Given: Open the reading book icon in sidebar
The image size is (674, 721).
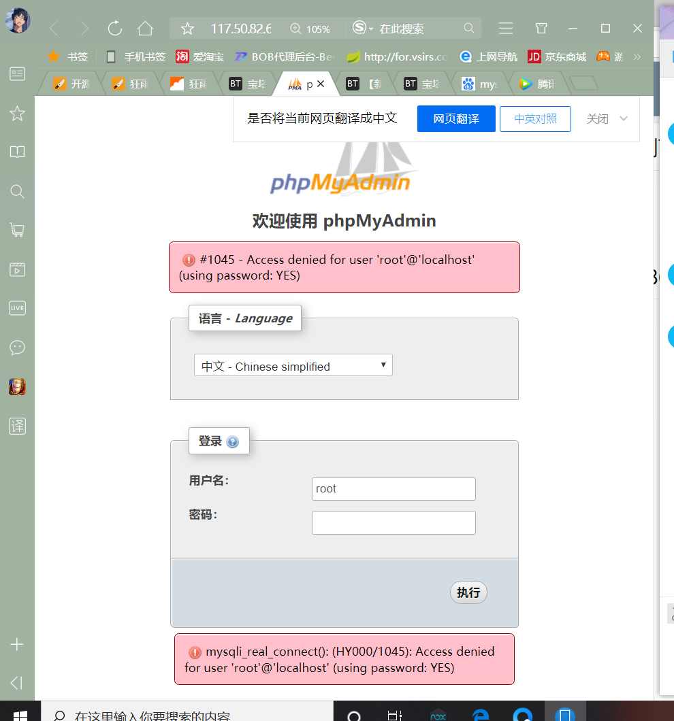Looking at the screenshot, I should pos(18,152).
